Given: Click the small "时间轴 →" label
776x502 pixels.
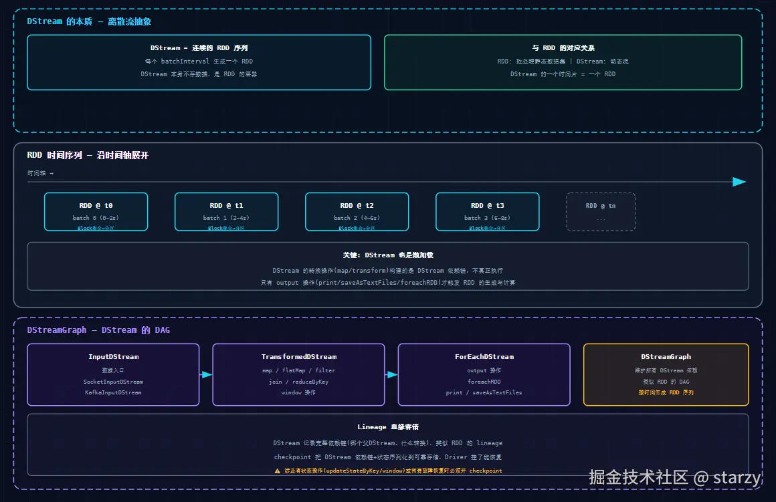Looking at the screenshot, I should pos(40,173).
